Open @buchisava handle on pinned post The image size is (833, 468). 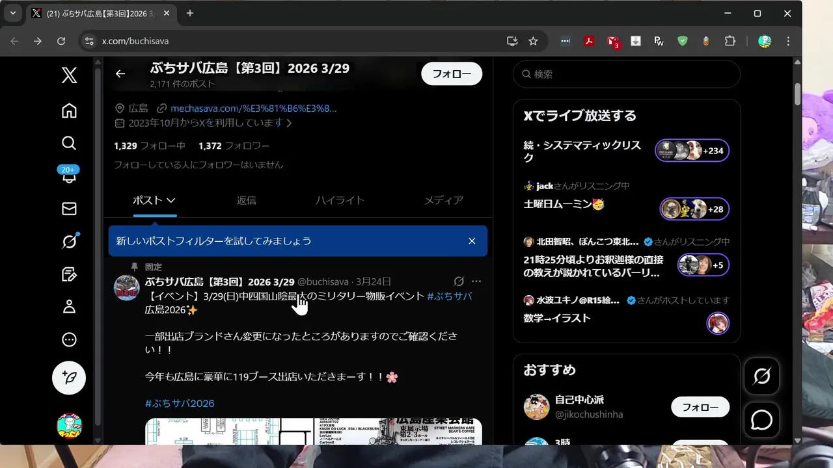tap(323, 281)
